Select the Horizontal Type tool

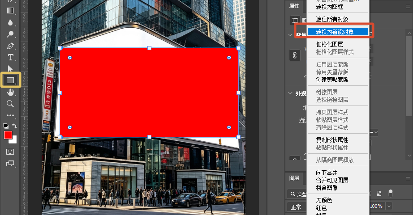point(10,57)
